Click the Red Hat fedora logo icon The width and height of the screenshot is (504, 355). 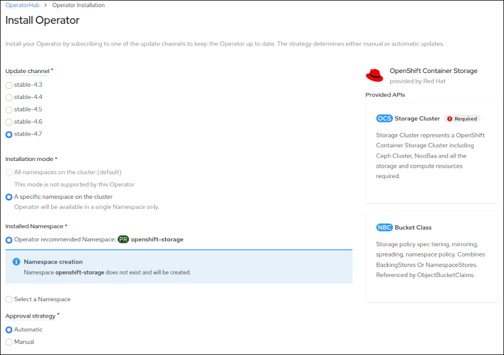pos(375,75)
